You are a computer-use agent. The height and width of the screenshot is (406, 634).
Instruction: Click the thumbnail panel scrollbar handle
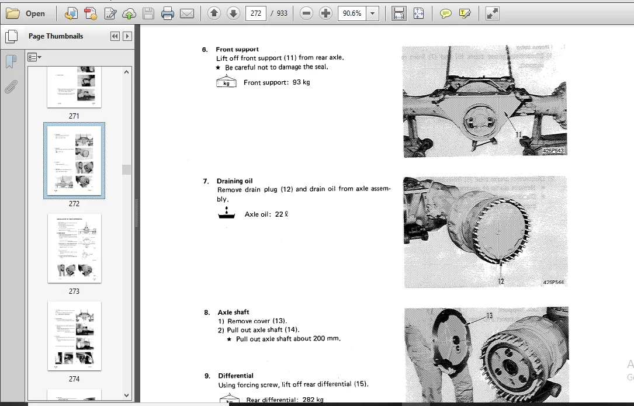point(127,169)
